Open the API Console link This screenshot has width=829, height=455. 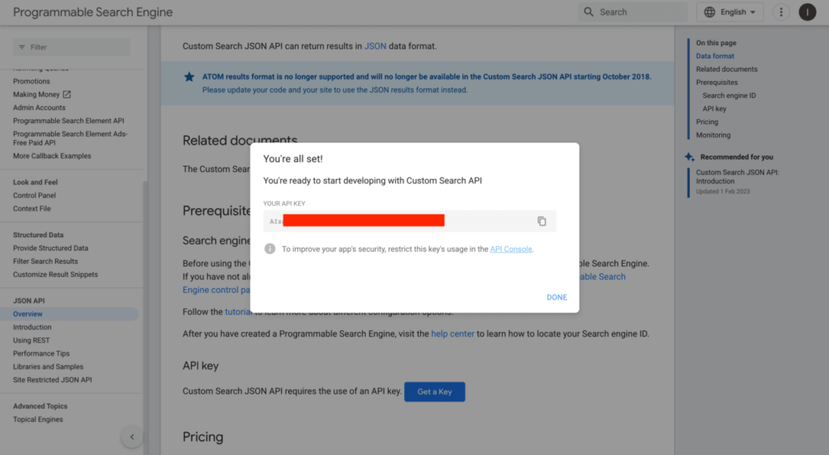pos(511,249)
